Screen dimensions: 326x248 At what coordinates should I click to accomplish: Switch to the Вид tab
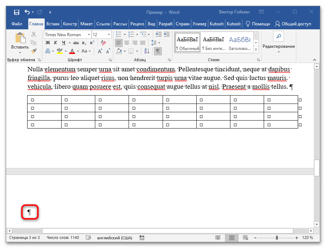pos(151,24)
